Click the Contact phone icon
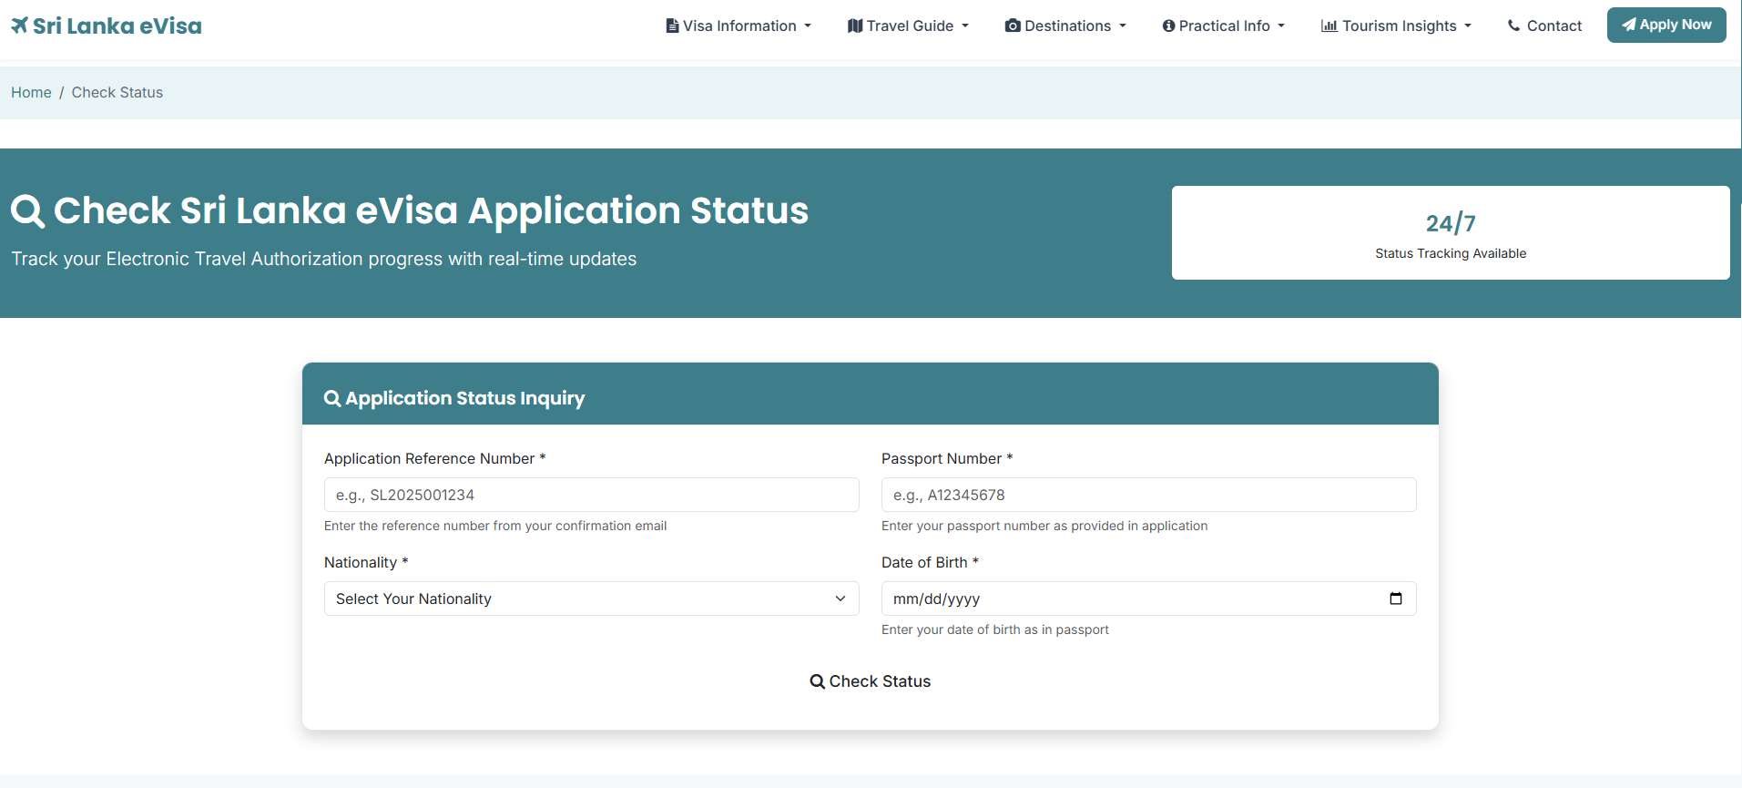1742x788 pixels. click(1514, 26)
